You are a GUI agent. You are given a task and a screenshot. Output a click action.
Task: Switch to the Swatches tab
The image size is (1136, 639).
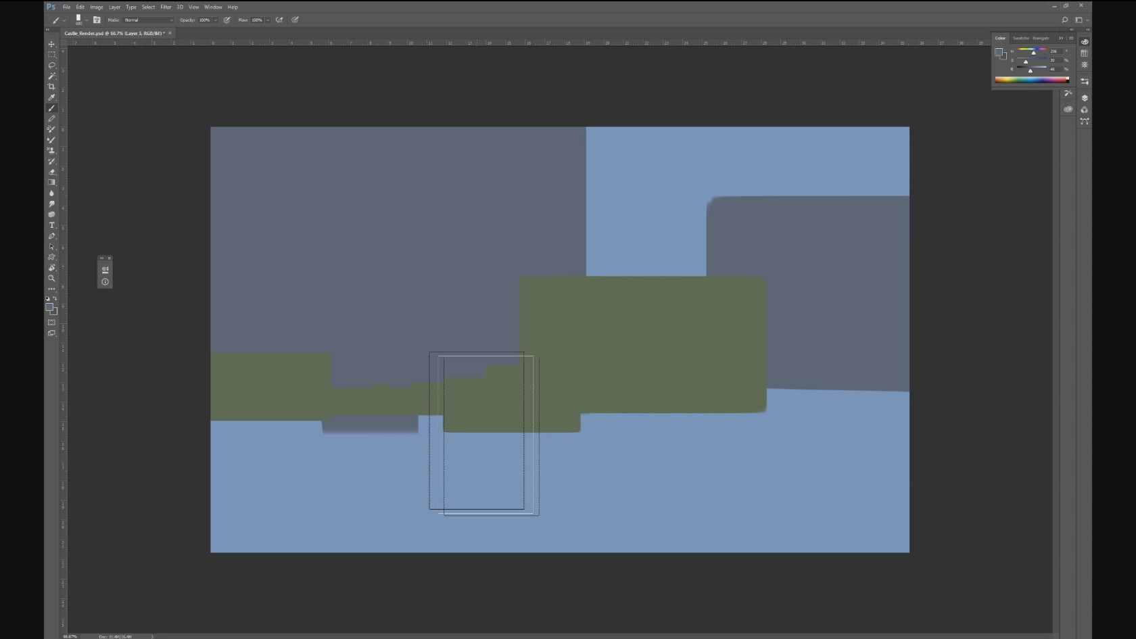point(1020,38)
